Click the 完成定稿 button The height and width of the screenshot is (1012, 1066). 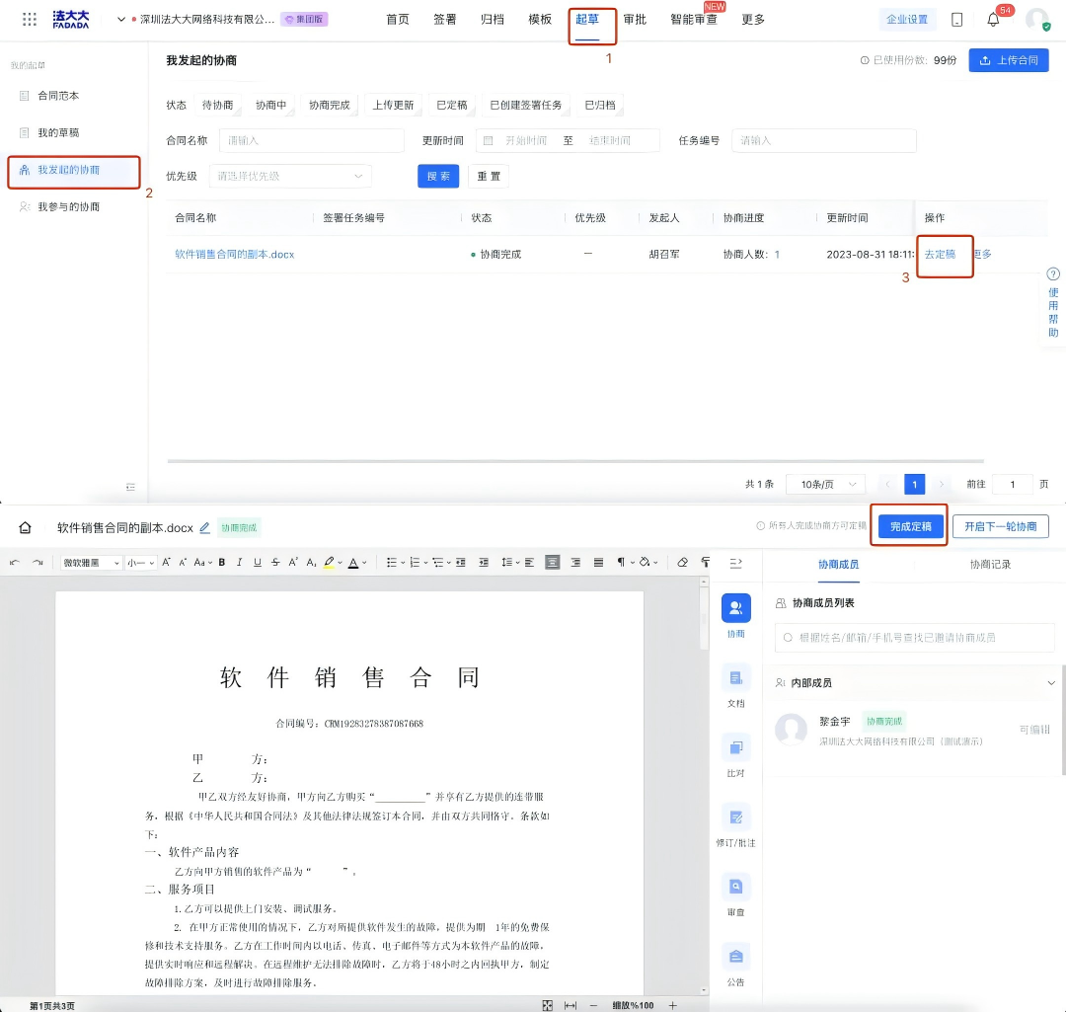click(909, 526)
